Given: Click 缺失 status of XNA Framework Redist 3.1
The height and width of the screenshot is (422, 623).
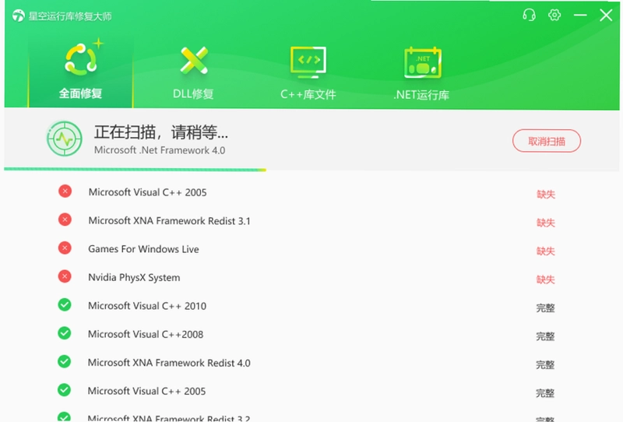Looking at the screenshot, I should (546, 223).
